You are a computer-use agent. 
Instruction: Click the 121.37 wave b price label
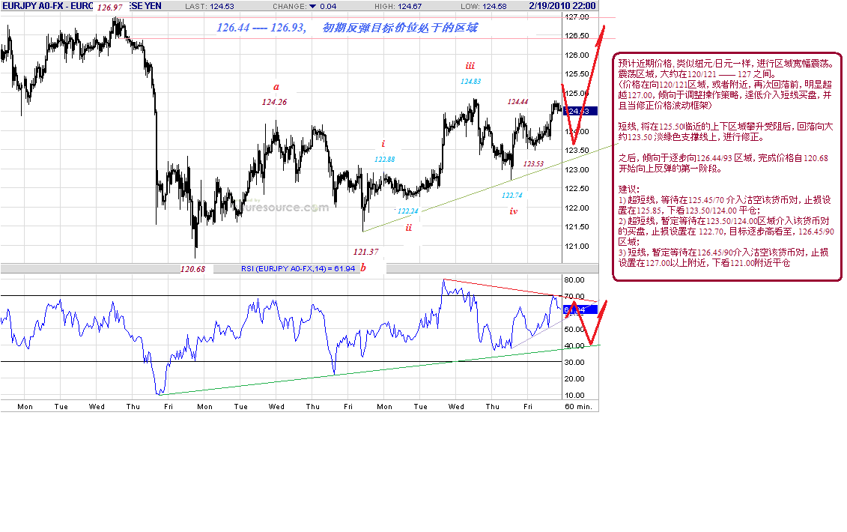coord(365,252)
